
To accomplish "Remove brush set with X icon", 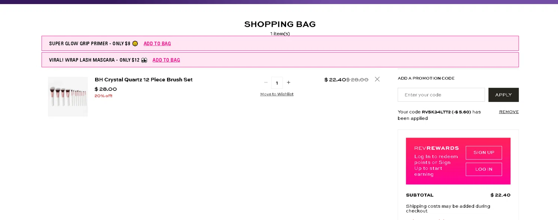I will point(377,79).
